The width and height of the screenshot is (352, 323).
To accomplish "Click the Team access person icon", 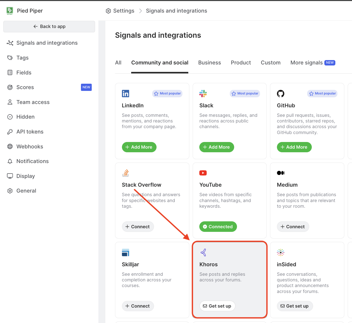I will tap(10, 102).
